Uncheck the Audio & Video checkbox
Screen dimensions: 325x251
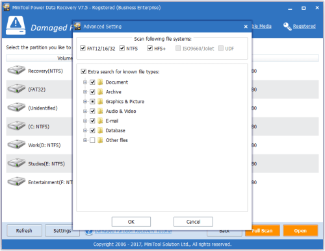pyautogui.click(x=92, y=111)
